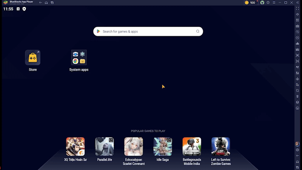Click the Google Play logo in search bar
The image size is (302, 170).
[99, 31]
